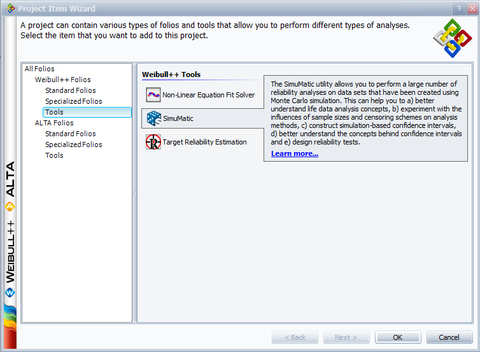Cancel the wizard
This screenshot has width=480, height=352.
tap(449, 337)
